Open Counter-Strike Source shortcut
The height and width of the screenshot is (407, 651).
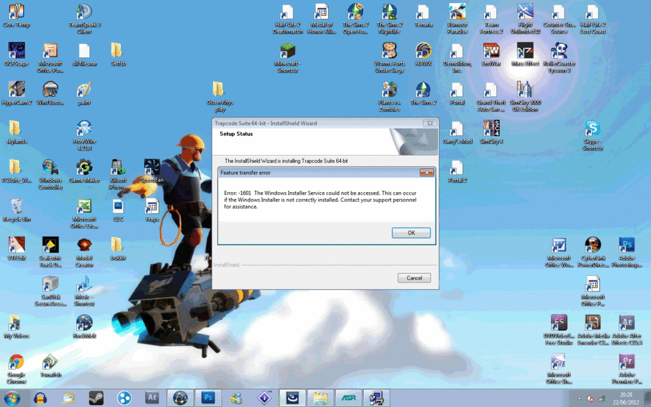pos(559,18)
